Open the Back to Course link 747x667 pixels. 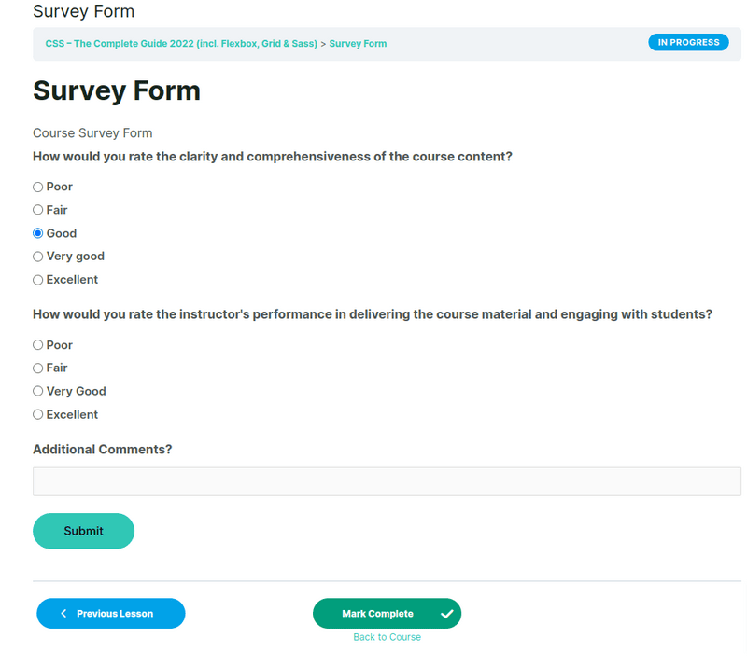click(387, 637)
